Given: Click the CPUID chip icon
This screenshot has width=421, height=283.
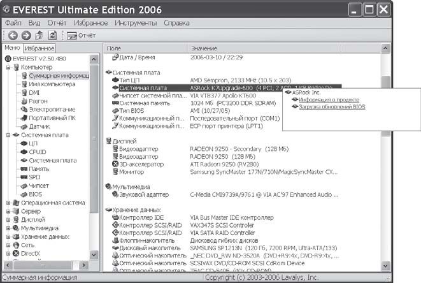Looking at the screenshot, I should tap(24, 152).
